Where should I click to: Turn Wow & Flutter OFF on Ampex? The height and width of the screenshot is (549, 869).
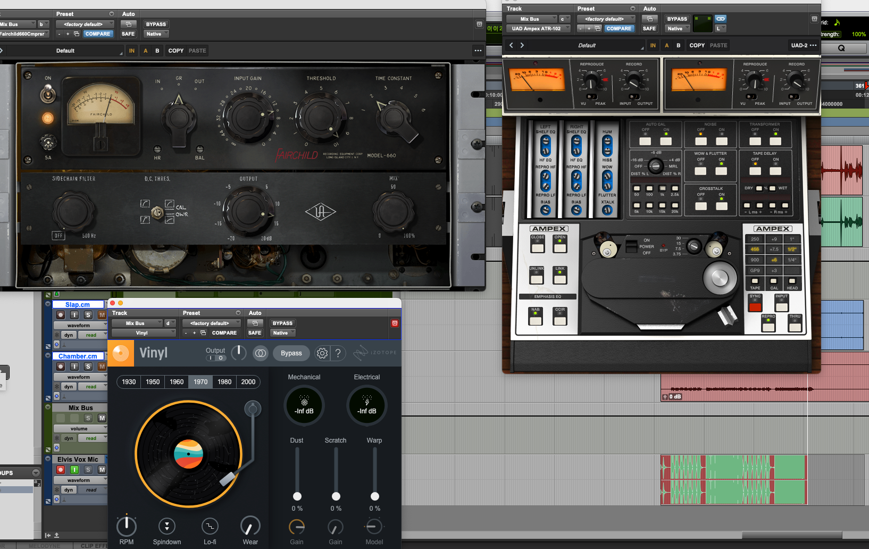click(x=701, y=171)
